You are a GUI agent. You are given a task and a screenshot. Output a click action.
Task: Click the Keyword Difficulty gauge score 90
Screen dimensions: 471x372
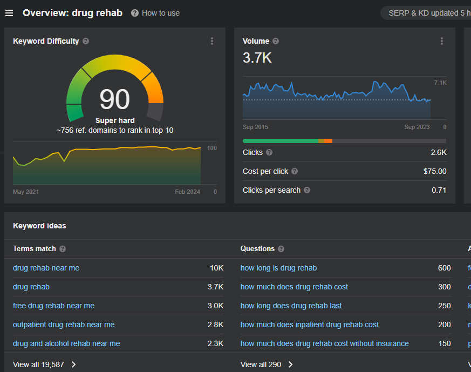point(115,99)
